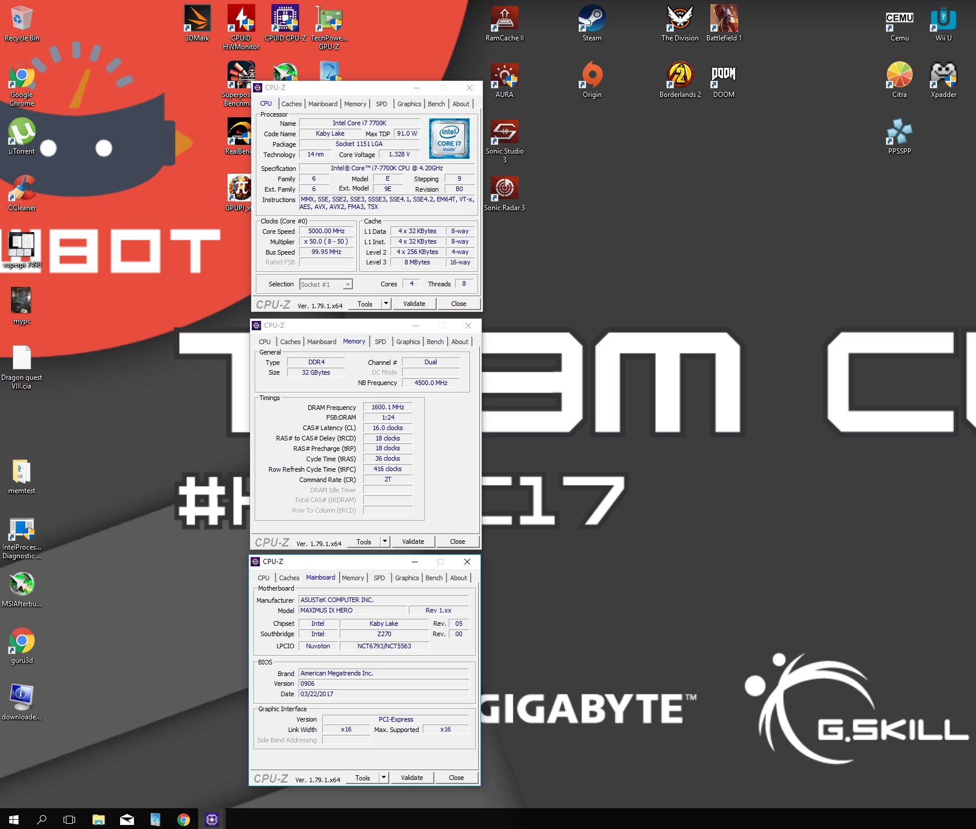Image resolution: width=976 pixels, height=829 pixels.
Task: Click Validate in the Mainboard CPU-Z window
Action: [x=412, y=778]
